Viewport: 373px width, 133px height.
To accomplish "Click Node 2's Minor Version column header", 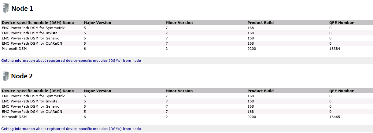I will (x=179, y=91).
